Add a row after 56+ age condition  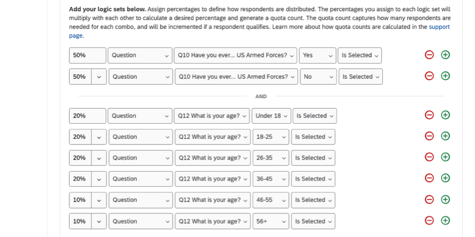click(x=445, y=221)
